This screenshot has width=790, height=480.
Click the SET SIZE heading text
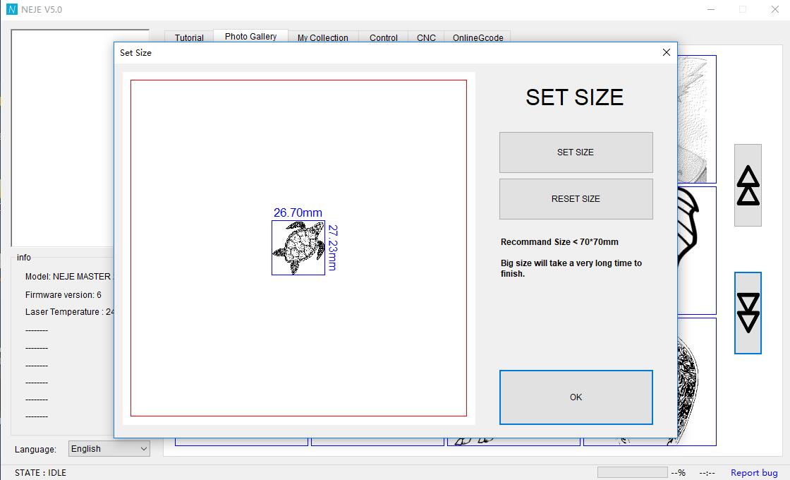point(574,97)
